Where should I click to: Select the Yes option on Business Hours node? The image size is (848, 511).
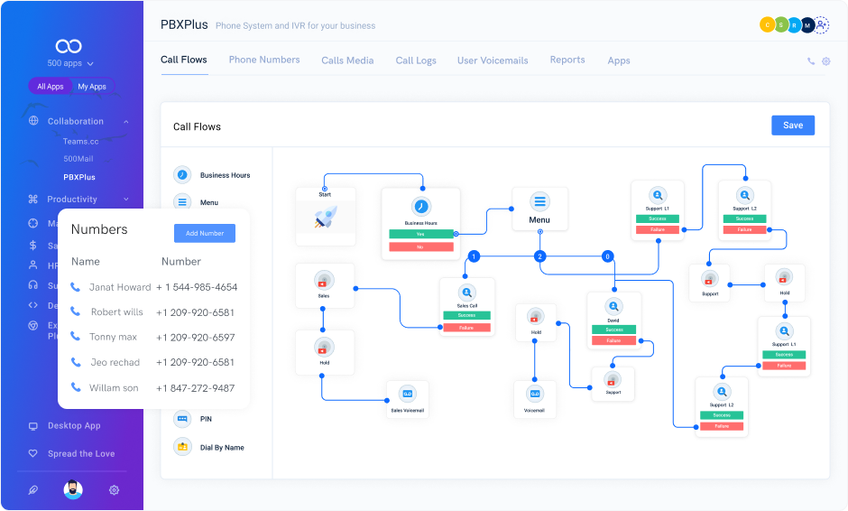point(421,233)
